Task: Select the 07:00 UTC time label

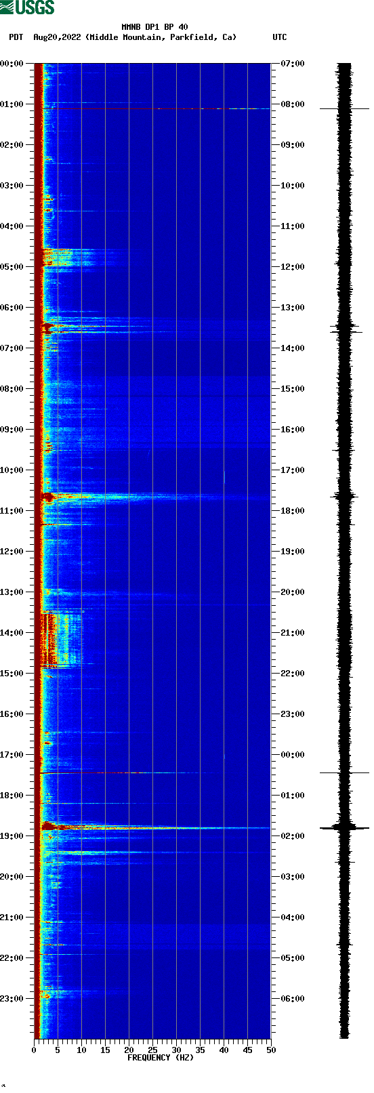Action: point(293,64)
